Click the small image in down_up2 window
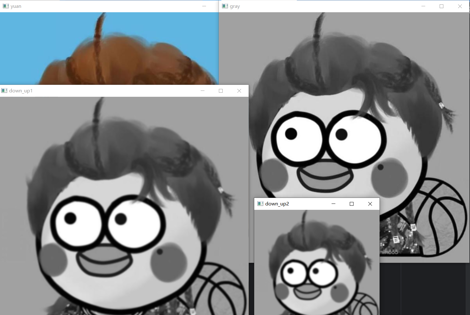 (317, 262)
